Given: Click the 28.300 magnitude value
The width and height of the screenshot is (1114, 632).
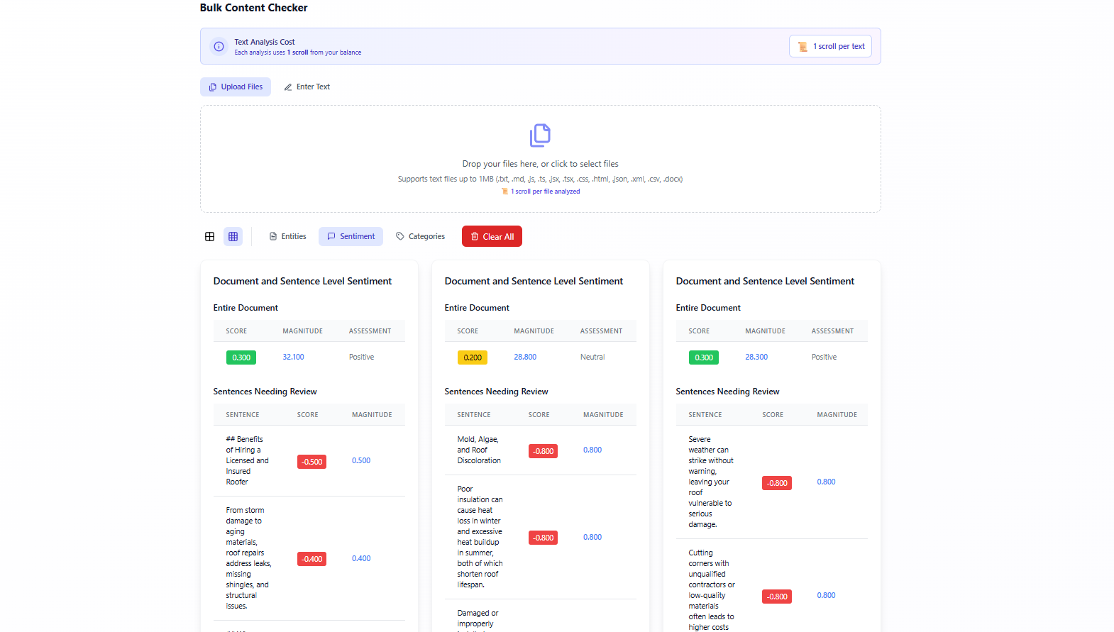Looking at the screenshot, I should [x=756, y=357].
